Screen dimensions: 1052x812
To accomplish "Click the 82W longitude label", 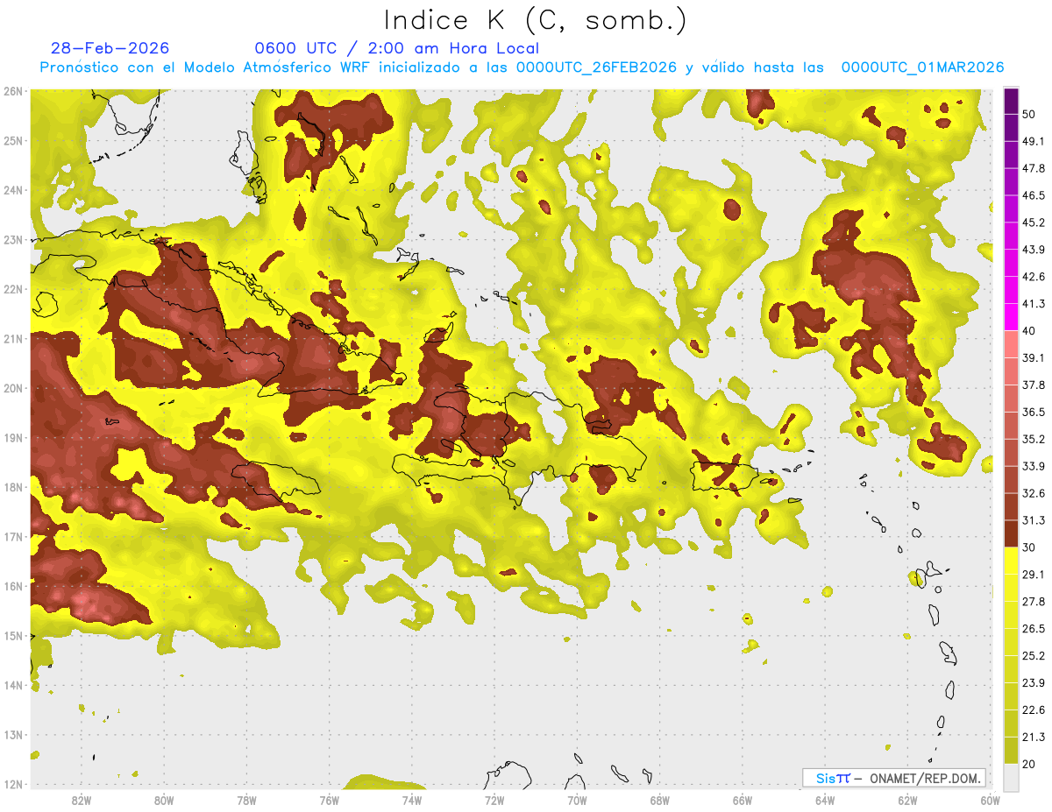I will tap(82, 800).
